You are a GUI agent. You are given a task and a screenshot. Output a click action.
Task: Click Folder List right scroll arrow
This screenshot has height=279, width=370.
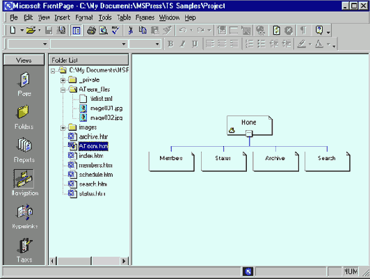(123, 261)
